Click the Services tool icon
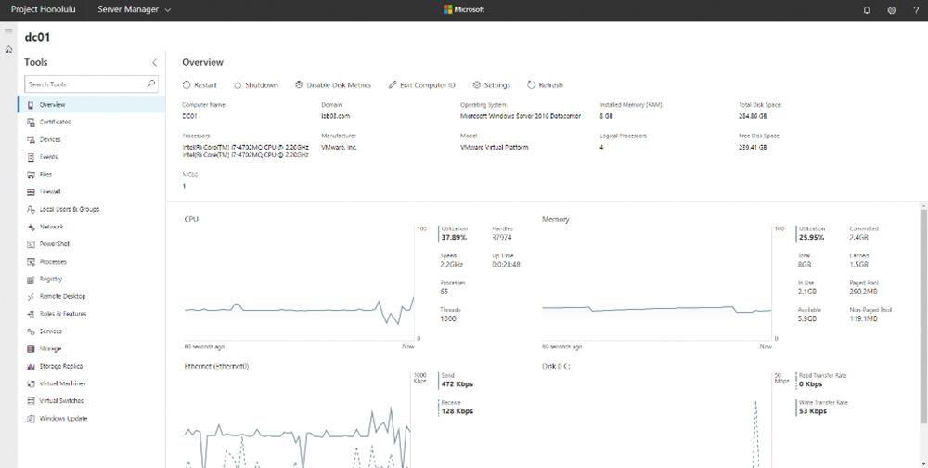Screen dimensions: 928x468 (x=31, y=331)
